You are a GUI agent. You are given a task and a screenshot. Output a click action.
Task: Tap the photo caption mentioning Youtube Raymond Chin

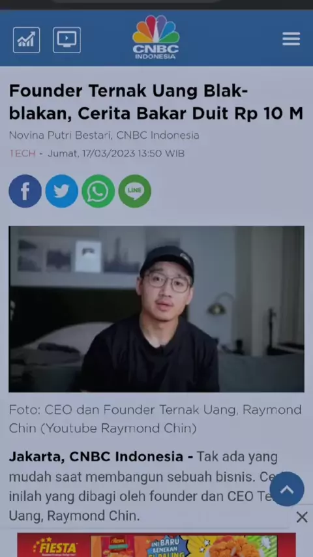tap(155, 419)
